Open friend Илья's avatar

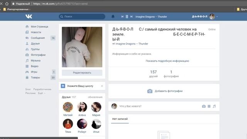[96, 124]
